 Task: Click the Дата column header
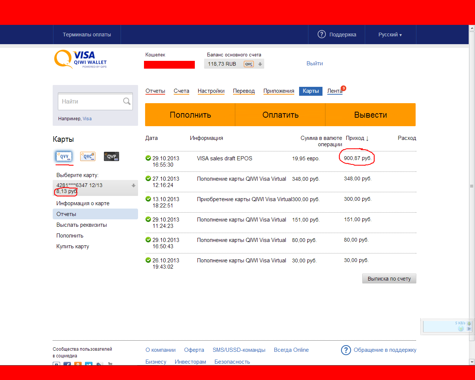coord(151,138)
